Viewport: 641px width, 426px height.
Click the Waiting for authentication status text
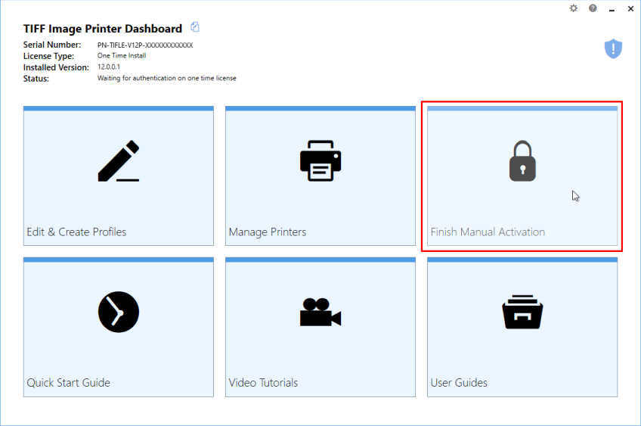coord(167,78)
